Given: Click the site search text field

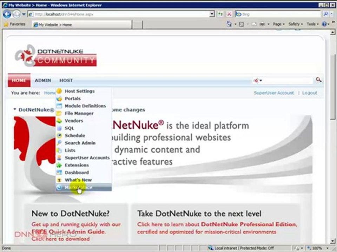Looking at the screenshot, I should pyautogui.click(x=288, y=80).
